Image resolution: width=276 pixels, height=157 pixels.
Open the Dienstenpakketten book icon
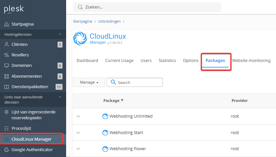7,87
